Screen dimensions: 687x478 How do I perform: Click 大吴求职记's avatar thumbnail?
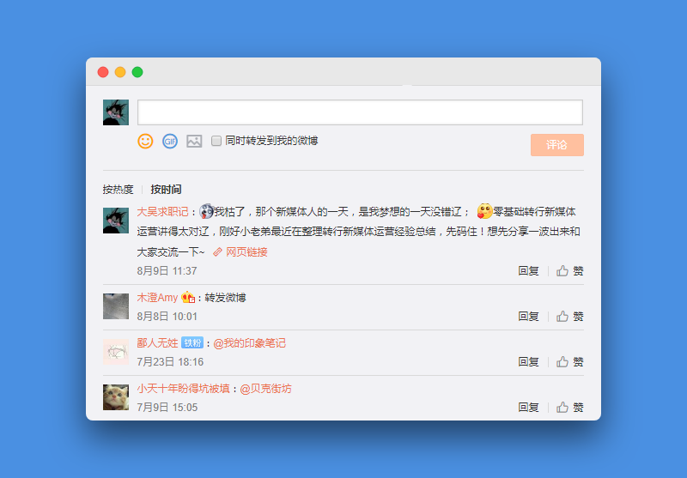tap(116, 221)
